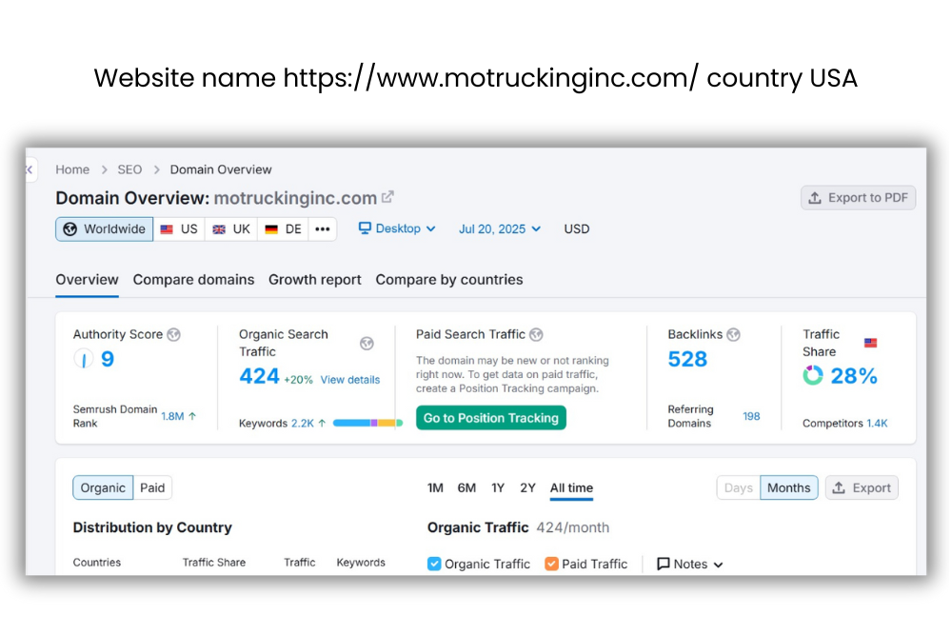Select the 1Y time range
Image resolution: width=952 pixels, height=635 pixels.
498,488
